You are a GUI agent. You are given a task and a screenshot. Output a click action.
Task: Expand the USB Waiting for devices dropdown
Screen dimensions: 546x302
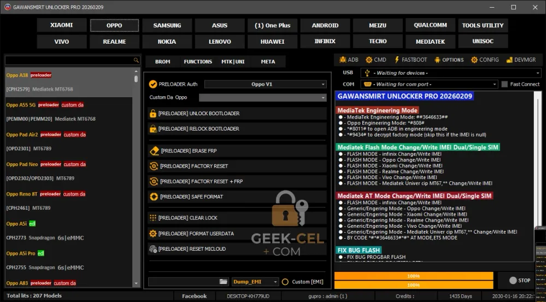(451, 73)
